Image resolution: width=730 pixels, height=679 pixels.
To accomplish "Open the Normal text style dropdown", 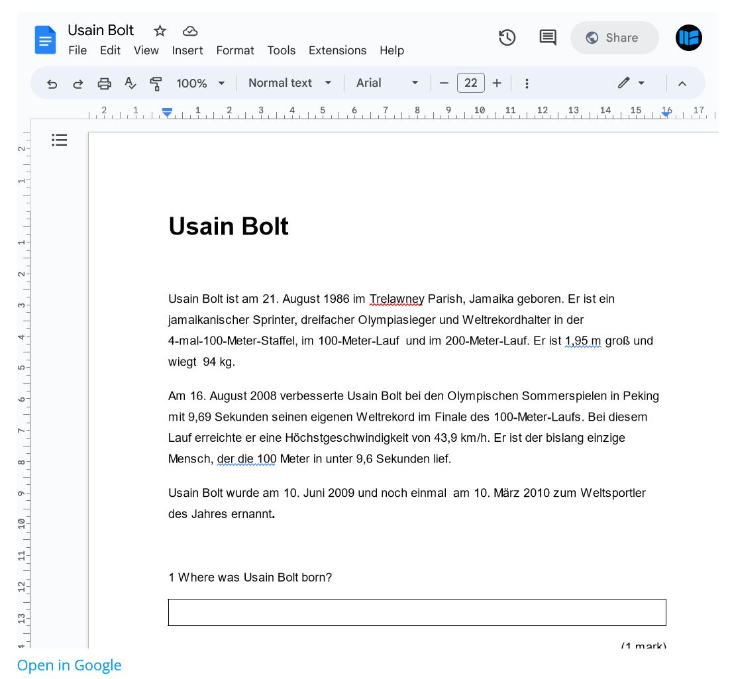I will coord(289,83).
